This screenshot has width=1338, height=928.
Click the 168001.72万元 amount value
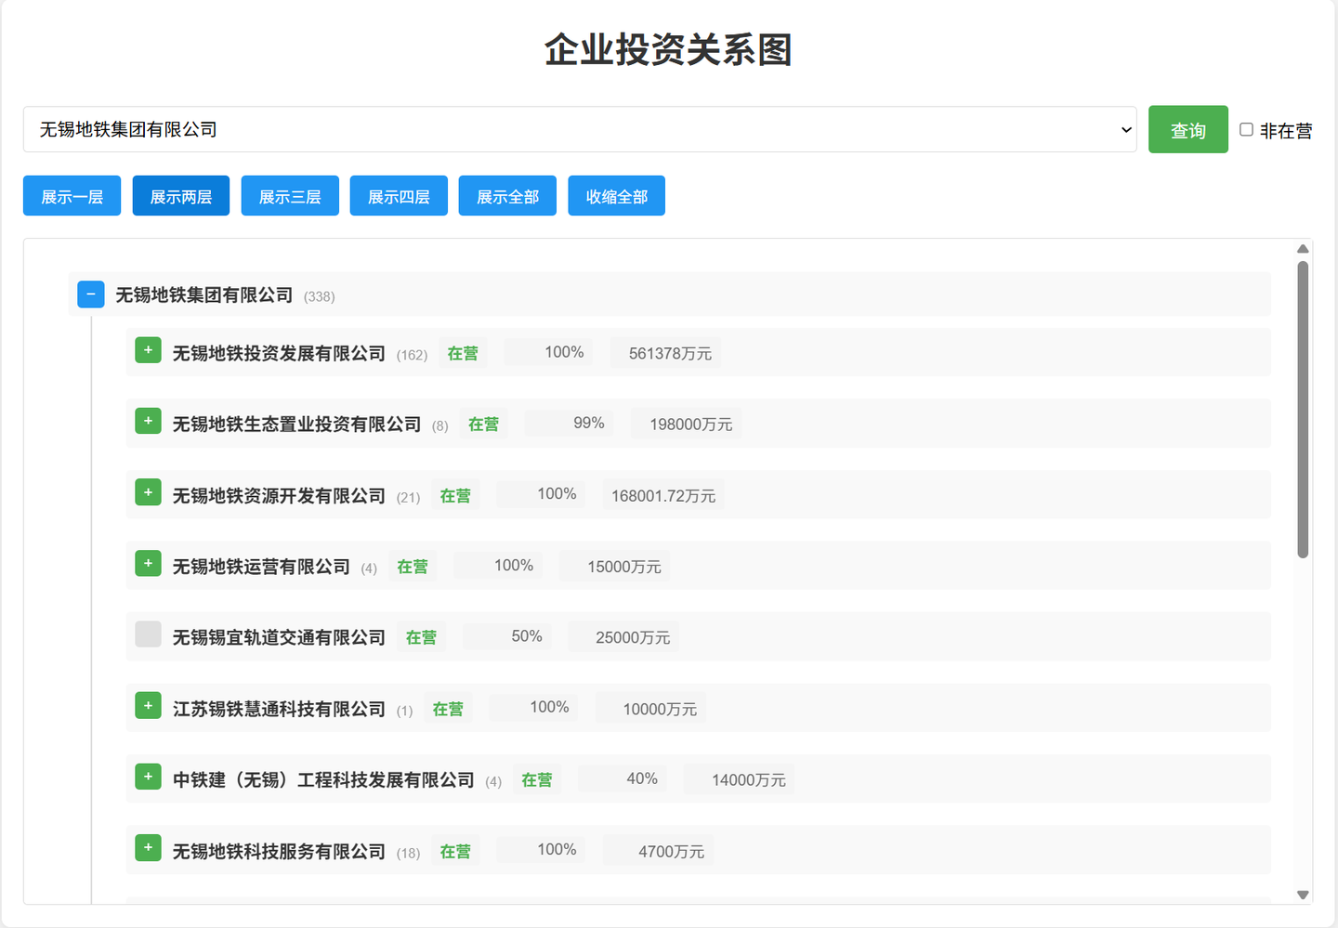coord(663,496)
